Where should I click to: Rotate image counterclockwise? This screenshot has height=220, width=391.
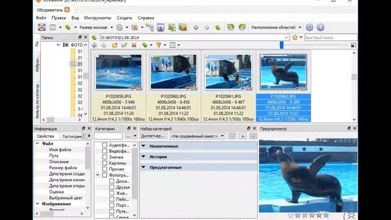(231, 27)
